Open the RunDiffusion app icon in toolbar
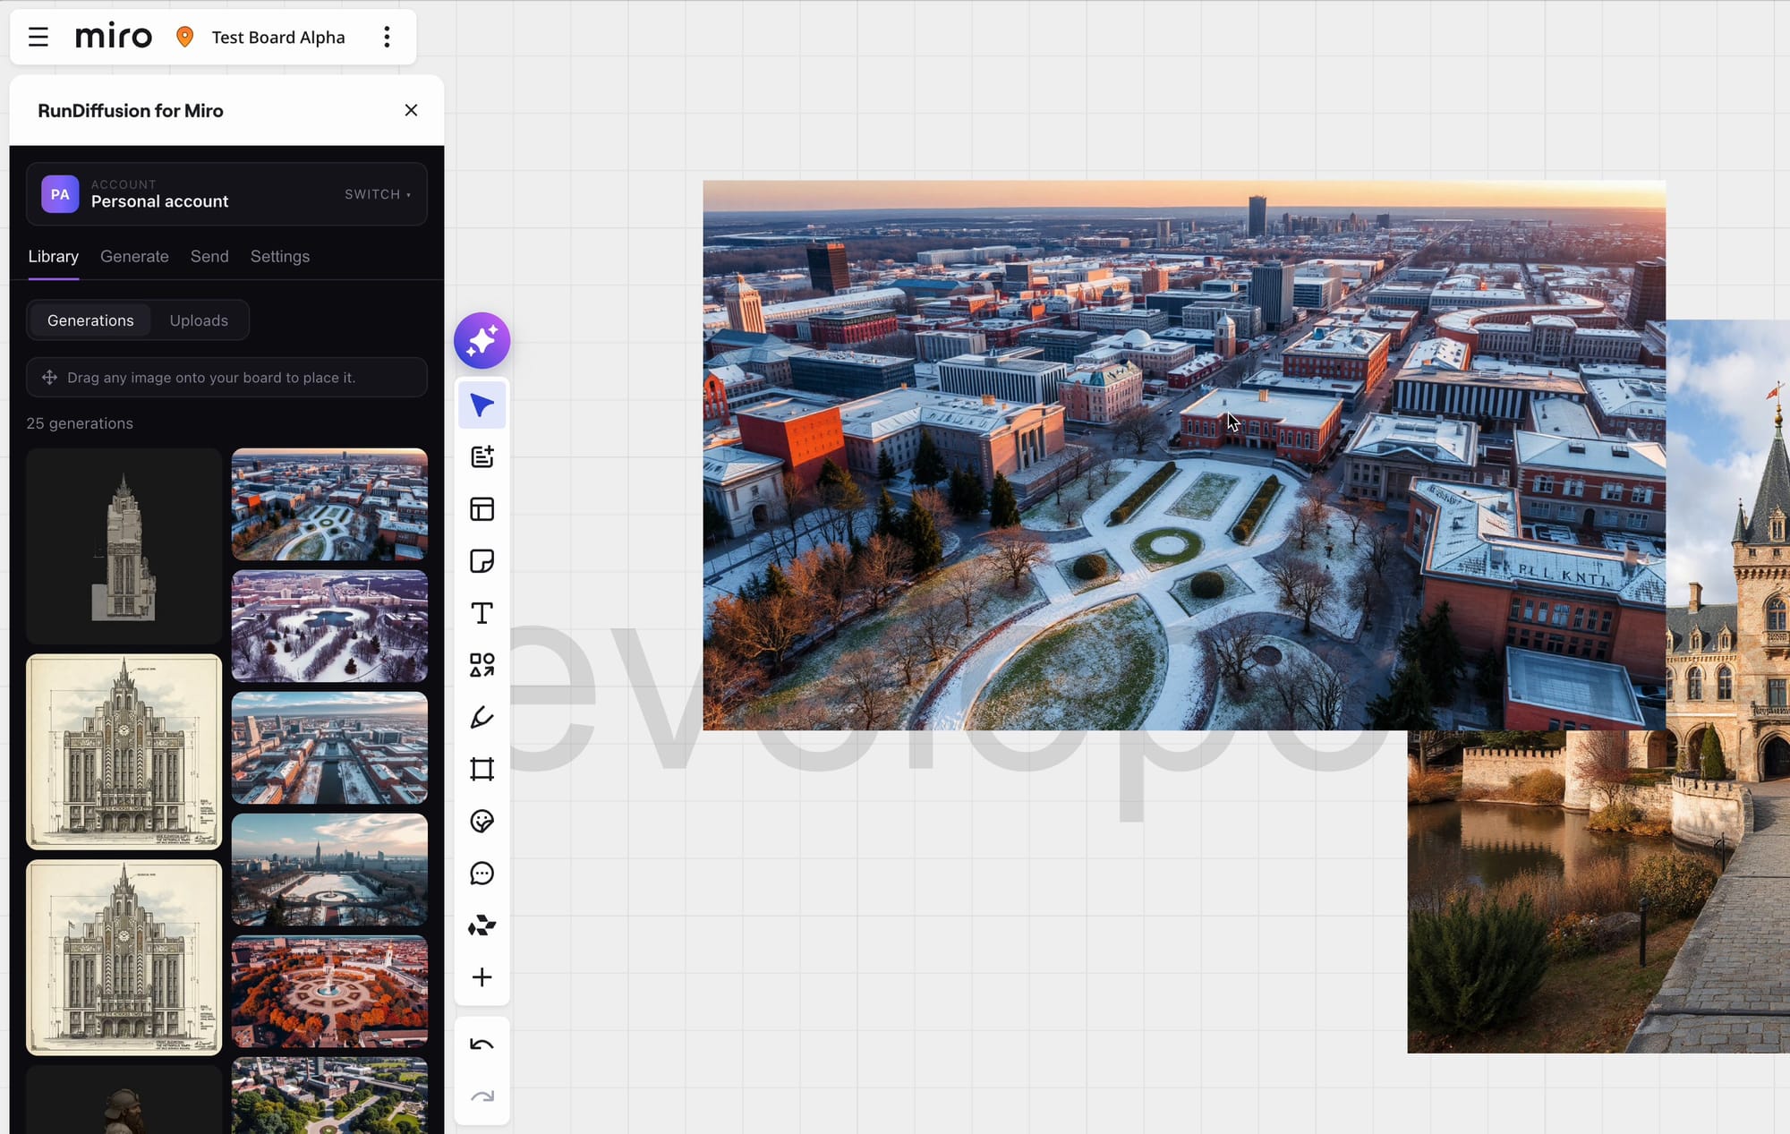Screen dimensions: 1790x1134 click(482, 925)
